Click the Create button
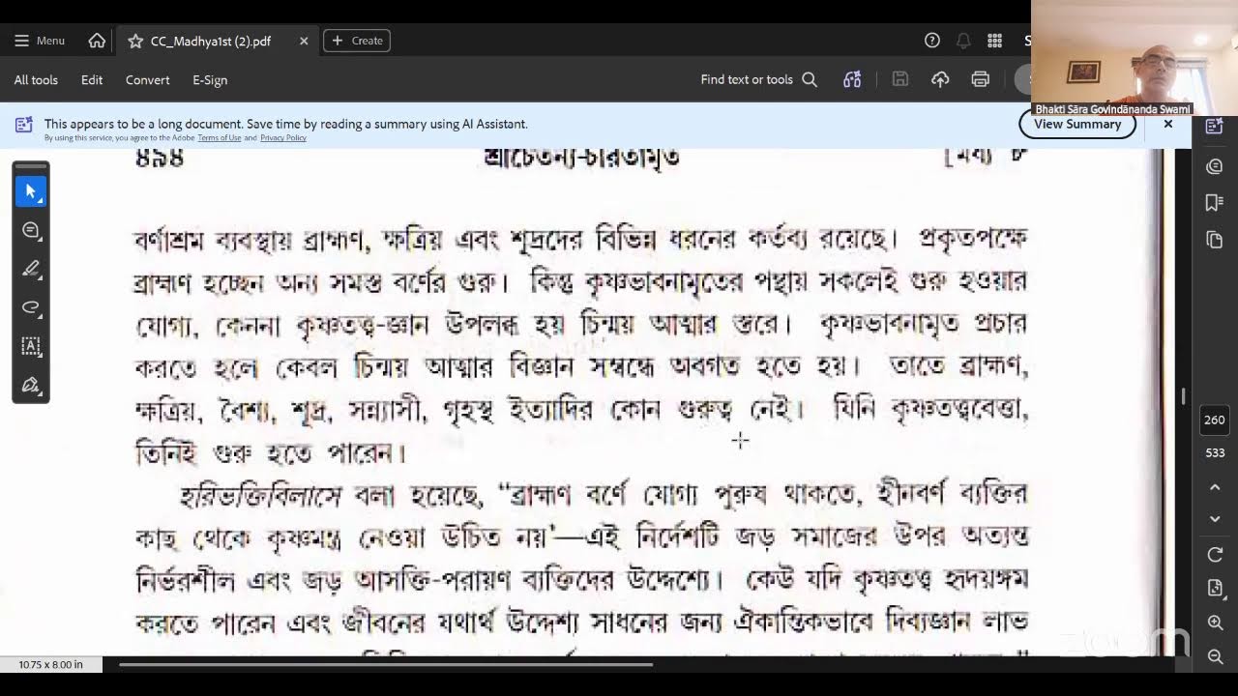 357,41
